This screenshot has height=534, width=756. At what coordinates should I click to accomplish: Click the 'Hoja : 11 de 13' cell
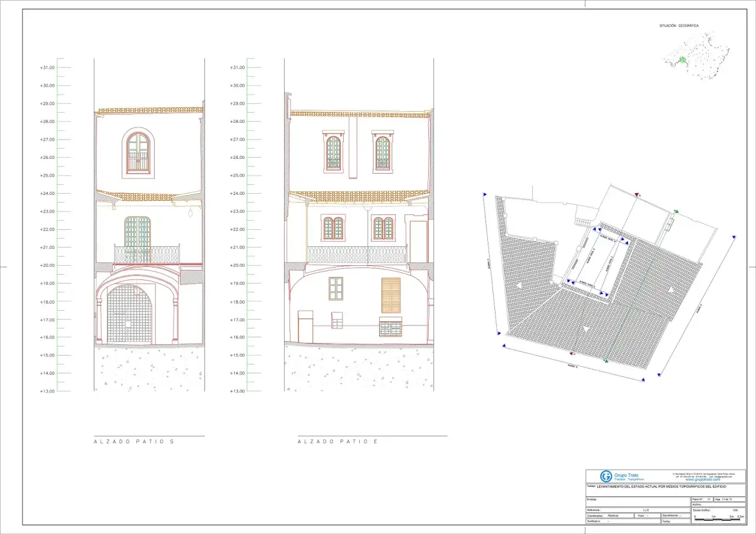pos(729,499)
